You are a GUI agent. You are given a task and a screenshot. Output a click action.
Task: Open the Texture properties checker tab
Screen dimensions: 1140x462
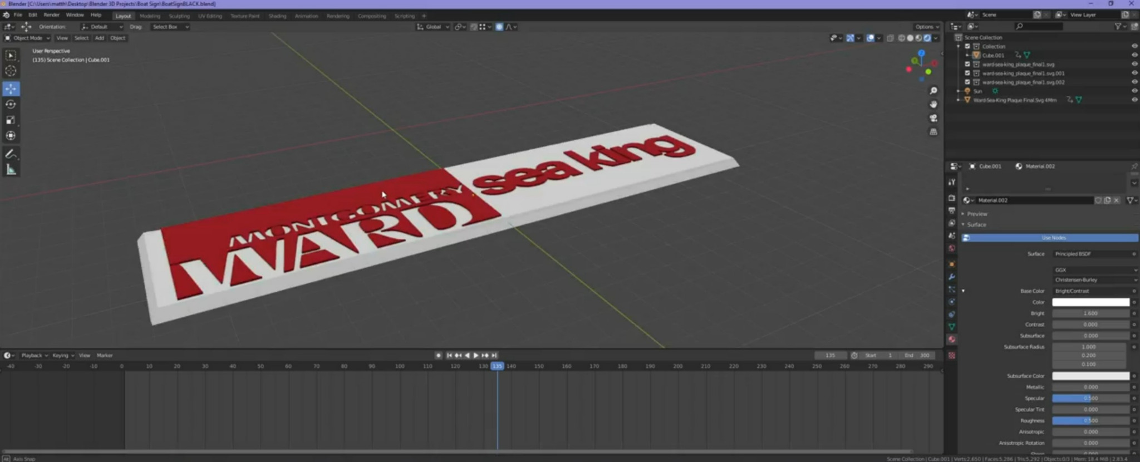coord(952,355)
